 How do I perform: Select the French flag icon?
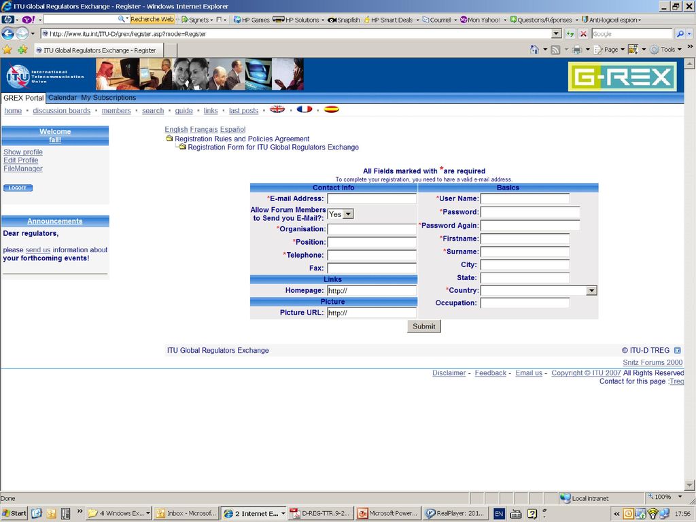pyautogui.click(x=304, y=109)
